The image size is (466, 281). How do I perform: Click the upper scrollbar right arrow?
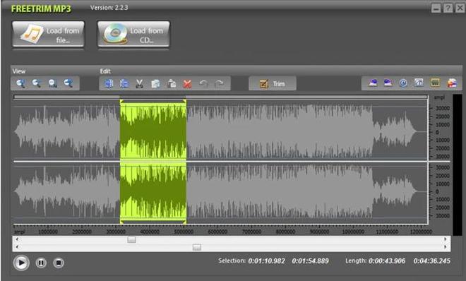(446, 239)
